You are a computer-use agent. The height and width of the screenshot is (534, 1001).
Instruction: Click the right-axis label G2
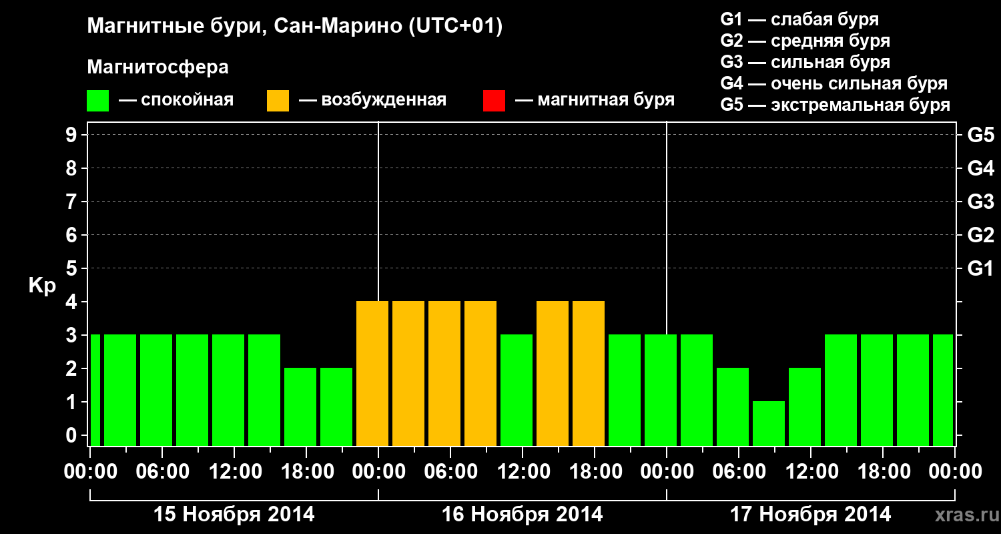(x=980, y=235)
